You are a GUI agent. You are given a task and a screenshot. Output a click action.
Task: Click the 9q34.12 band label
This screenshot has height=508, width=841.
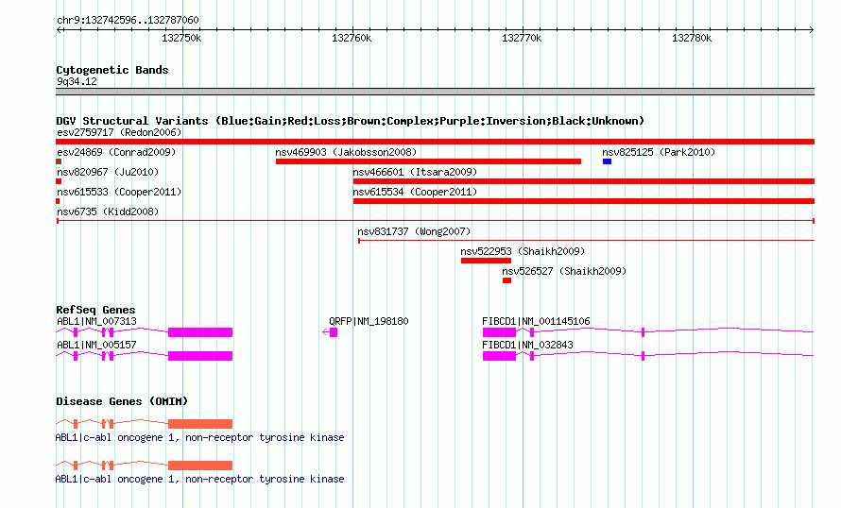point(77,81)
